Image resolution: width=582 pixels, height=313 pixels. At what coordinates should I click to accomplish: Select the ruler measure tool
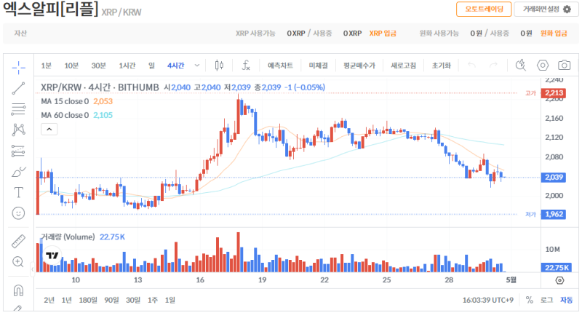click(18, 242)
